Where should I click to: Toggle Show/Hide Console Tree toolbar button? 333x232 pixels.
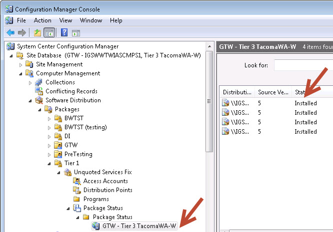coord(49,33)
